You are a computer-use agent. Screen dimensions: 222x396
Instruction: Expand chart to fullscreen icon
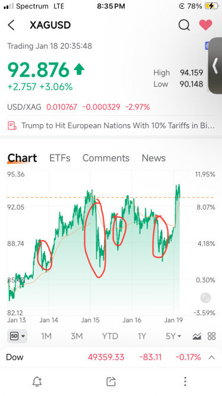(205, 298)
